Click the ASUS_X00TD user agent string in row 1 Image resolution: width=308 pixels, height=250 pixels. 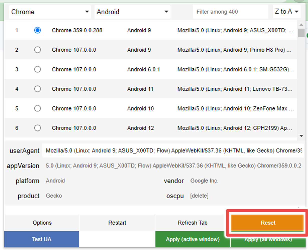coord(235,30)
